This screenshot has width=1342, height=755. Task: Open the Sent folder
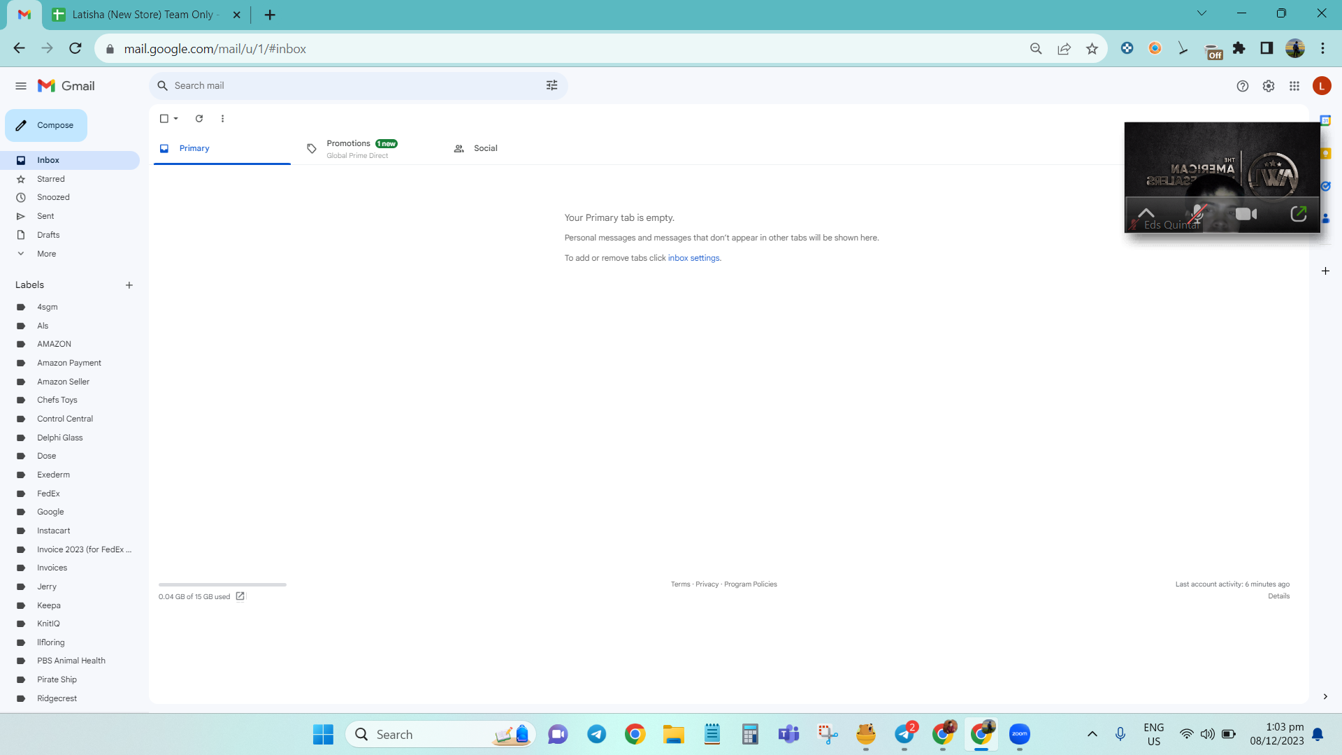point(70,216)
